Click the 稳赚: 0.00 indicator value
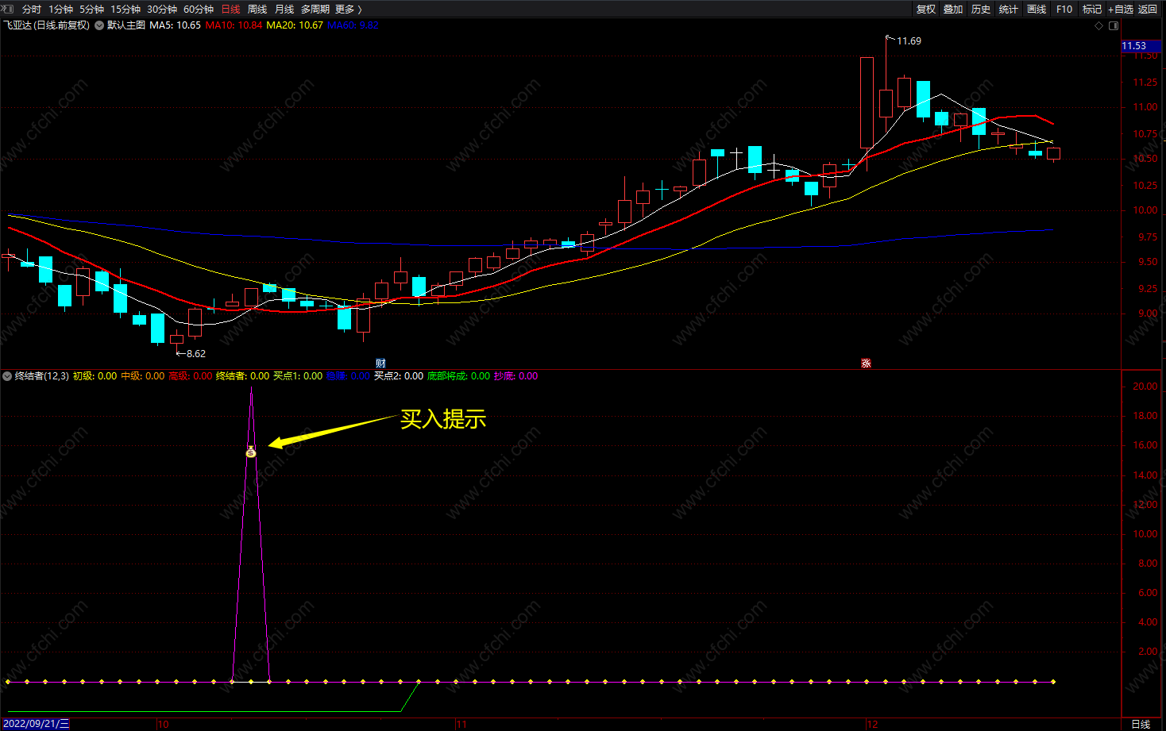This screenshot has width=1166, height=731. tap(348, 376)
